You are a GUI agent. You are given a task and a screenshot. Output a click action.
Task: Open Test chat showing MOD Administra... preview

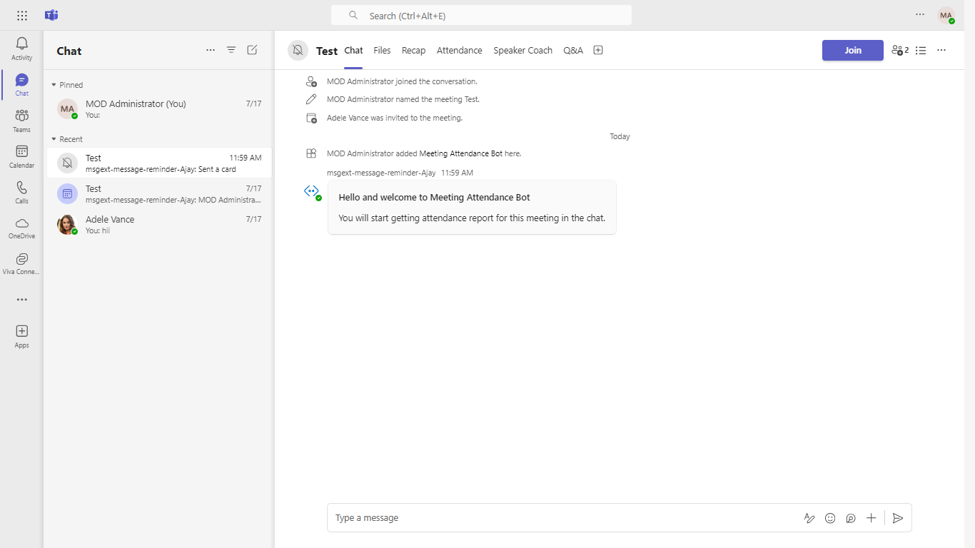[x=159, y=193]
